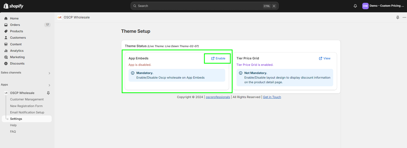Open the oscprofessionals footer link

pyautogui.click(x=218, y=97)
